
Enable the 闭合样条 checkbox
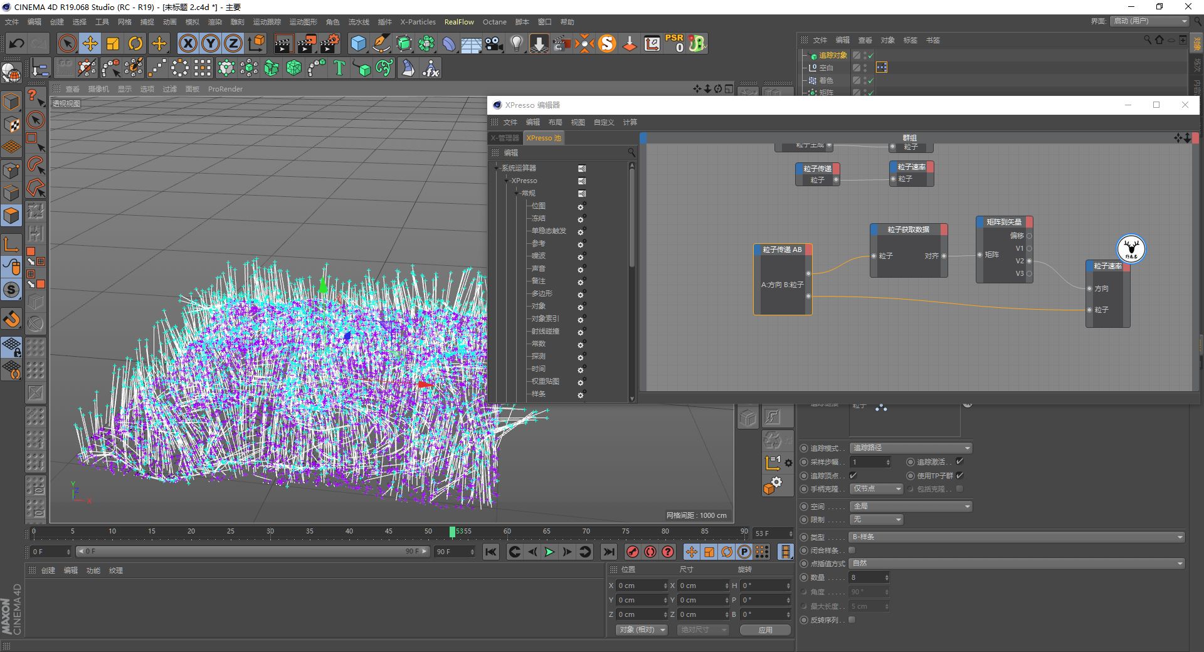pyautogui.click(x=852, y=550)
